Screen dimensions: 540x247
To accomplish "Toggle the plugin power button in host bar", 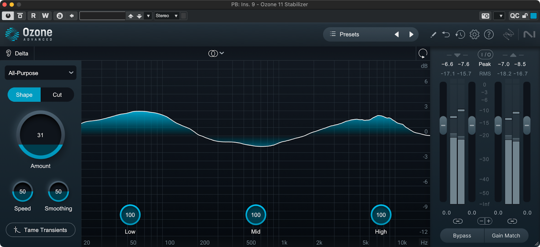I will coord(8,16).
